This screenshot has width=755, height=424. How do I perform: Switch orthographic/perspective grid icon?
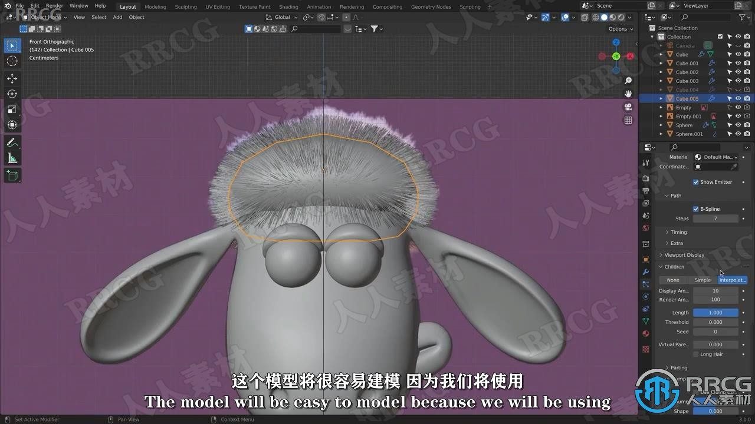point(628,120)
